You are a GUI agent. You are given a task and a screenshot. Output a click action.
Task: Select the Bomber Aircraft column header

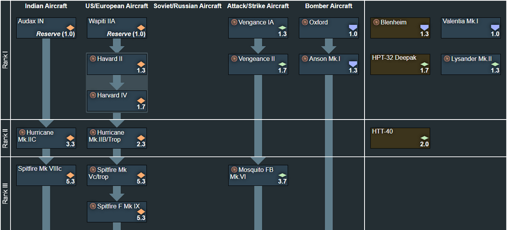click(329, 6)
